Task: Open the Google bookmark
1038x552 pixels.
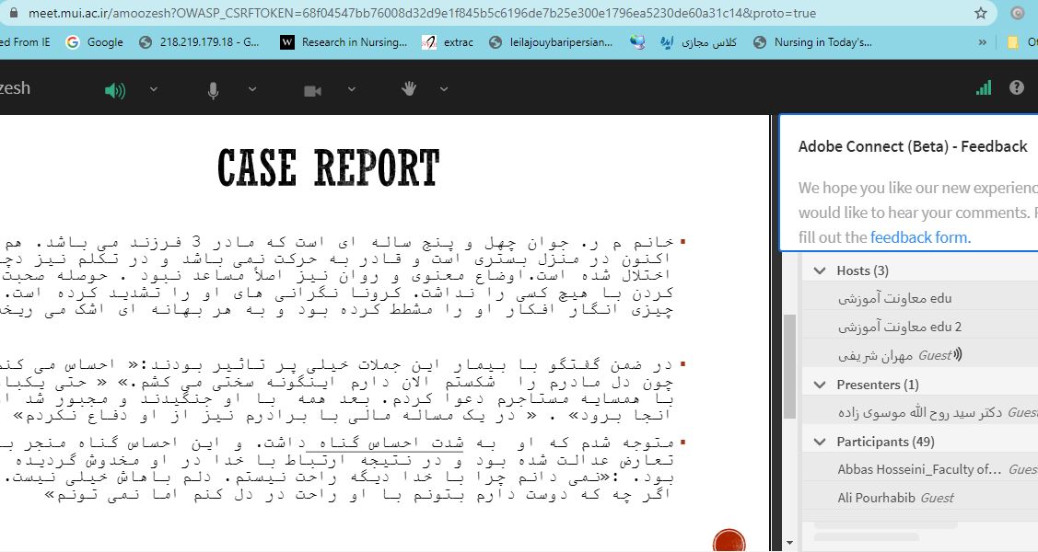Action: tap(95, 42)
